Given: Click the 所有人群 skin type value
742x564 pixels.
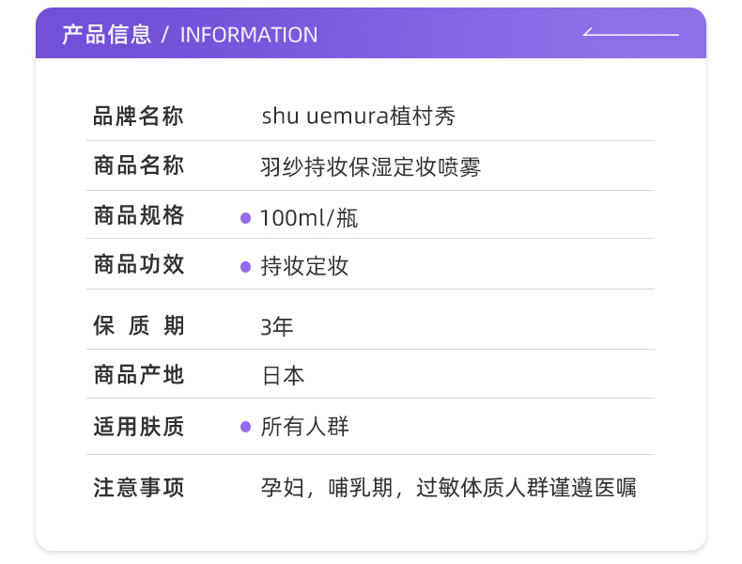Looking at the screenshot, I should point(304,427).
